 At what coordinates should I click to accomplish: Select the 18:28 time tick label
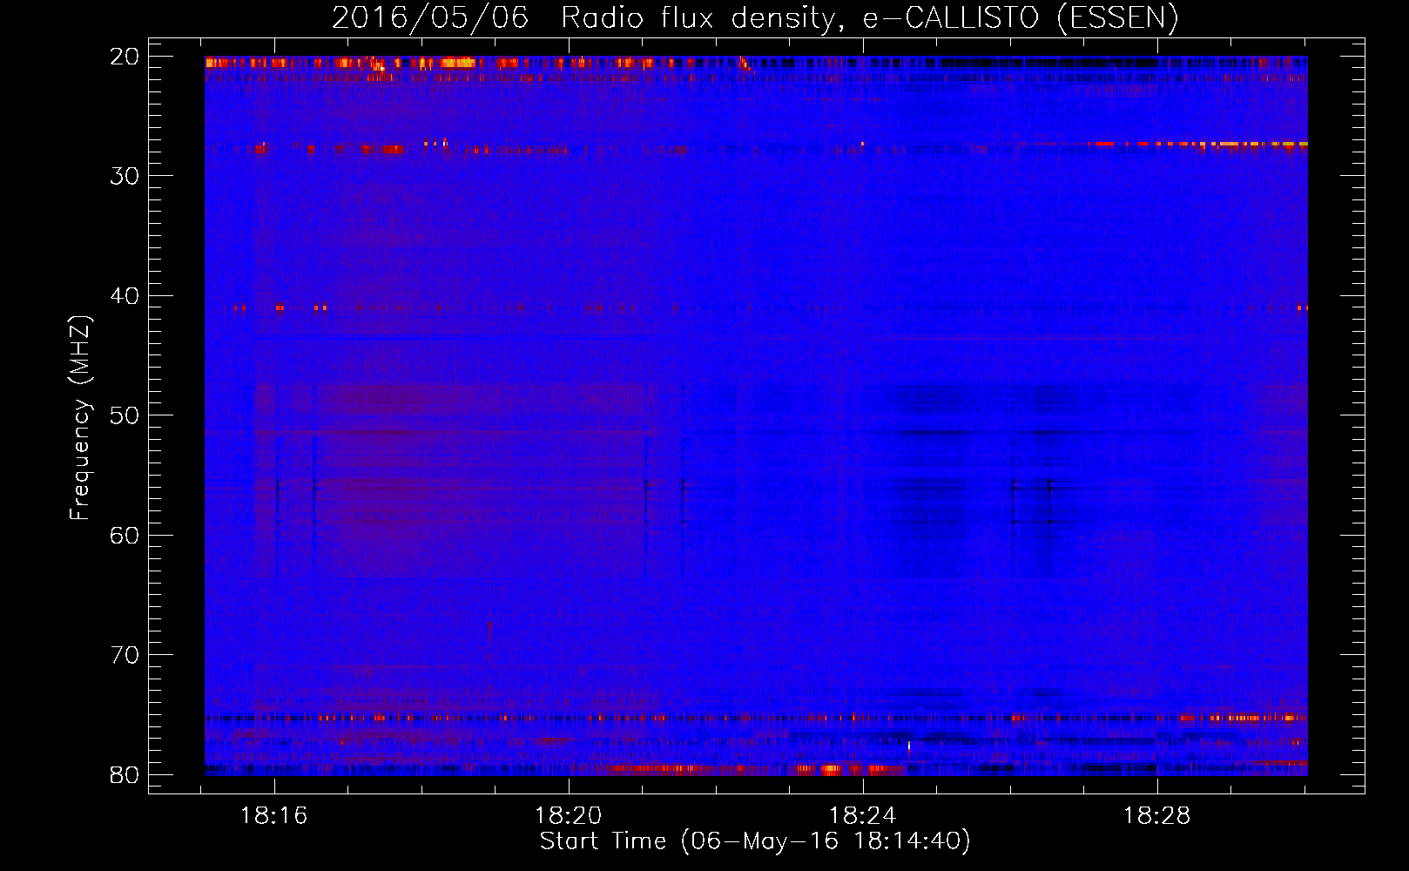1157,815
